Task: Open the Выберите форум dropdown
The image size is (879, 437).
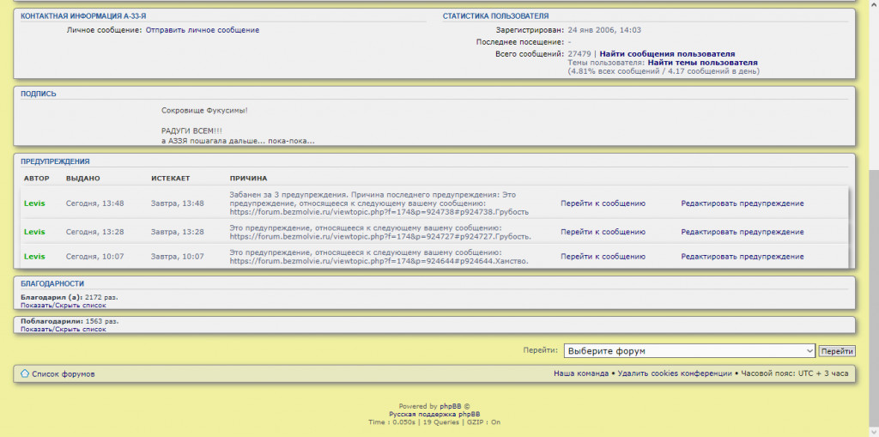Action: [x=689, y=350]
